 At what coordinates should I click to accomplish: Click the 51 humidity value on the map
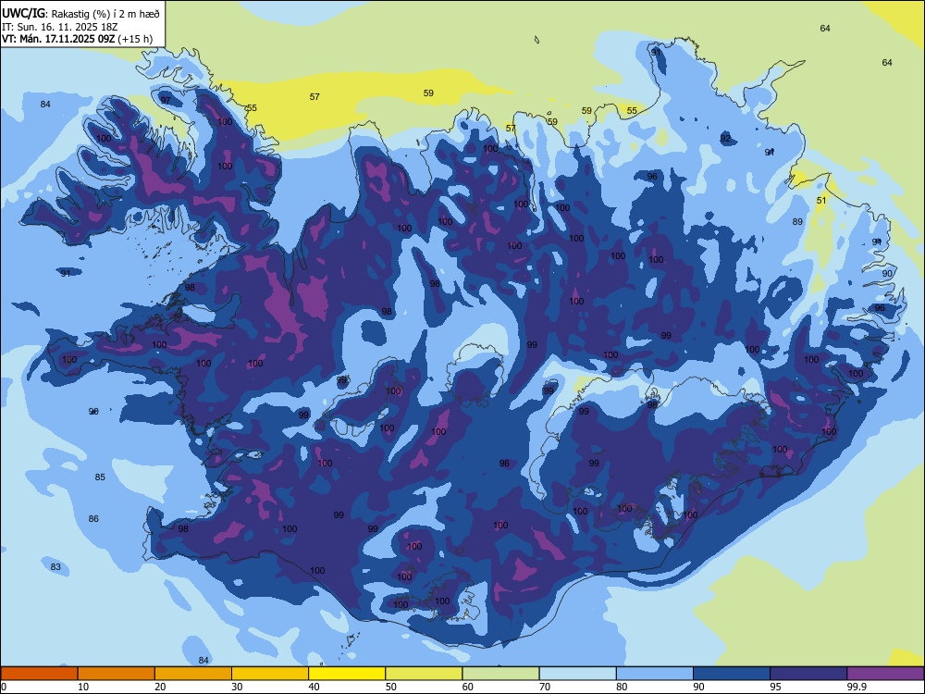[821, 201]
